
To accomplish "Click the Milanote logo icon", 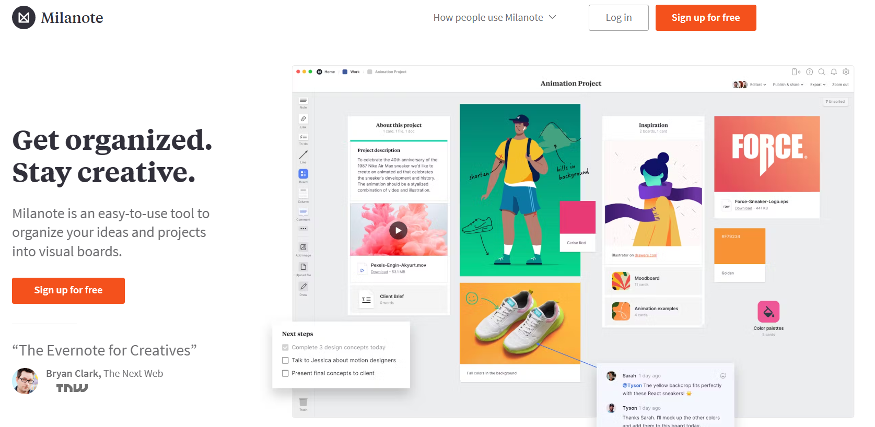I will pos(24,18).
